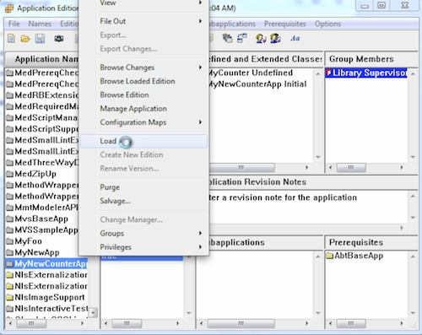Select MyCounter Undefined class entry
This screenshot has width=422, height=335.
point(251,73)
